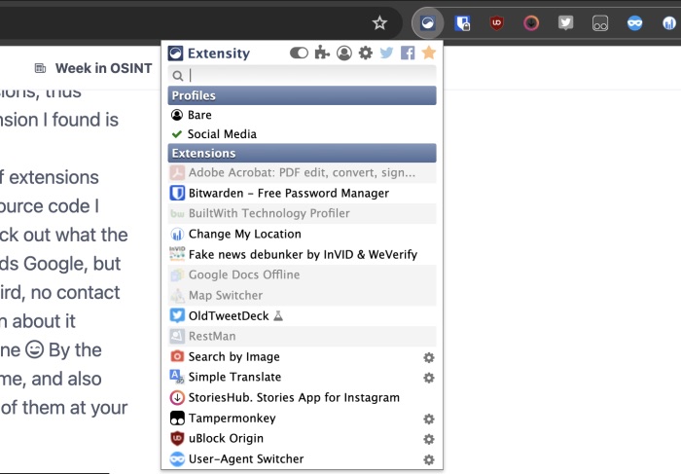Open the Week in OSINT page link

pos(103,68)
